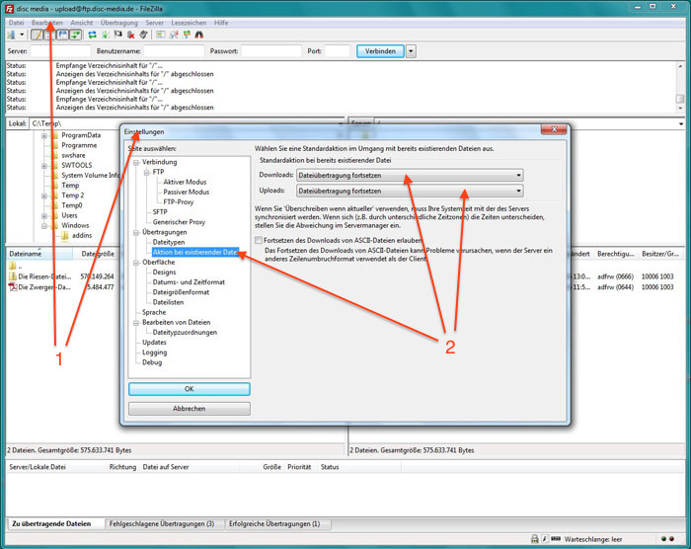Screen dimensions: 691x549
Task: Open the Server menu
Action: tap(154, 23)
